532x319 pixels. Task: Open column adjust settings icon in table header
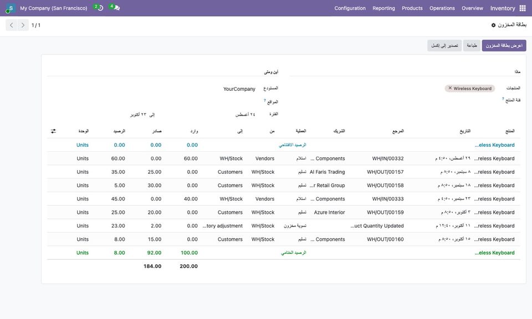[x=53, y=131]
